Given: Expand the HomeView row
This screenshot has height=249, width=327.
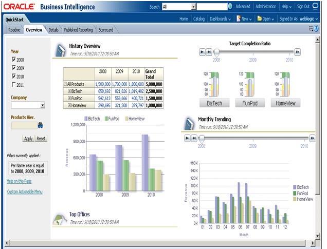Looking at the screenshot, I should click(69, 105).
